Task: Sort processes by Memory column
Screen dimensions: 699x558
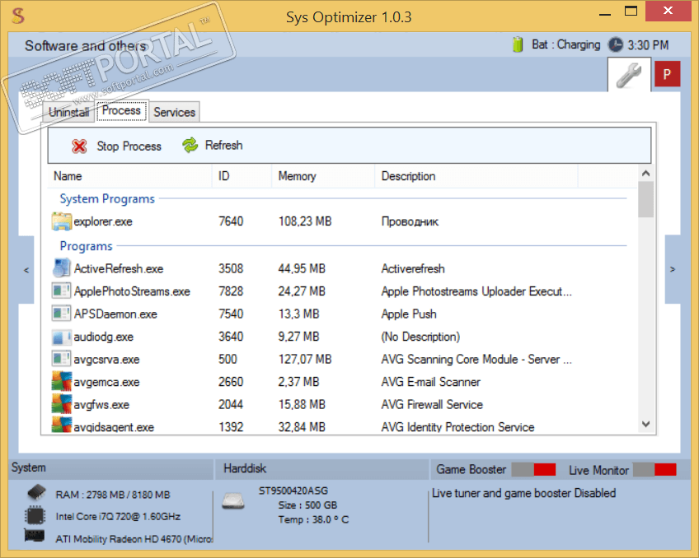Action: (x=323, y=176)
